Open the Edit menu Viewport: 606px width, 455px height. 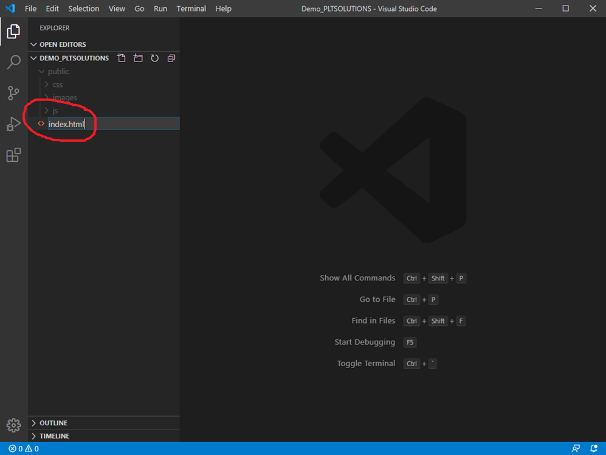[x=52, y=9]
